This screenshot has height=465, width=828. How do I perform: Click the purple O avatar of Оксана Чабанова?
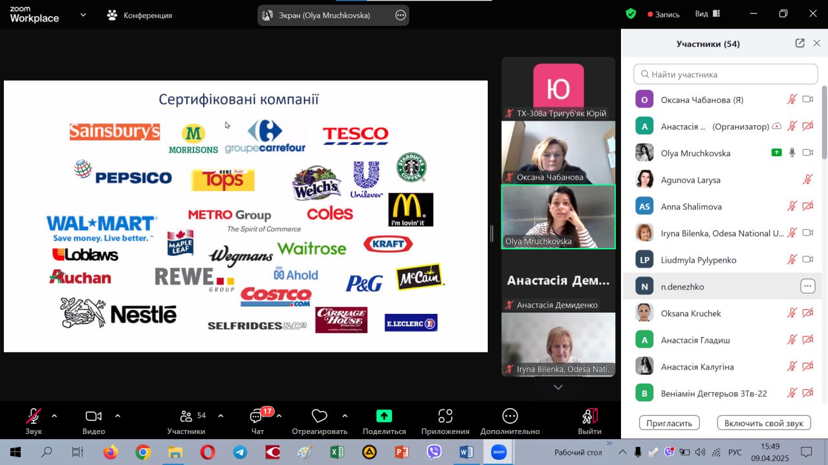[644, 99]
